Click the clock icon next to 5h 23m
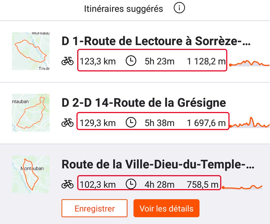The image size is (270, 224). pos(131,61)
